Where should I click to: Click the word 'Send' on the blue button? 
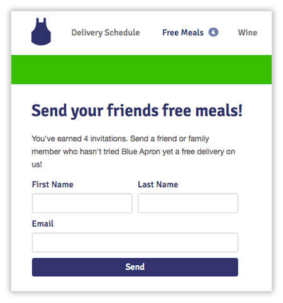135,267
